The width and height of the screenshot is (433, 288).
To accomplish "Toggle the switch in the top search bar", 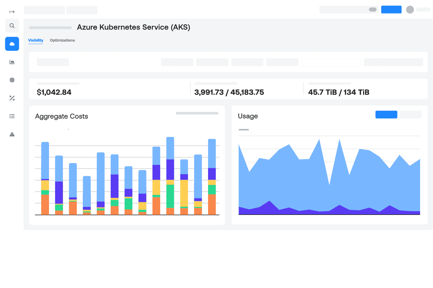I will (x=373, y=9).
